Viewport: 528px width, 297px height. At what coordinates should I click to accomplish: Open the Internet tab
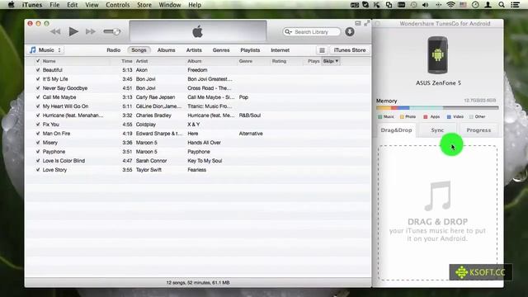[280, 50]
